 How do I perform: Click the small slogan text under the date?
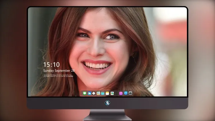(x=58, y=76)
